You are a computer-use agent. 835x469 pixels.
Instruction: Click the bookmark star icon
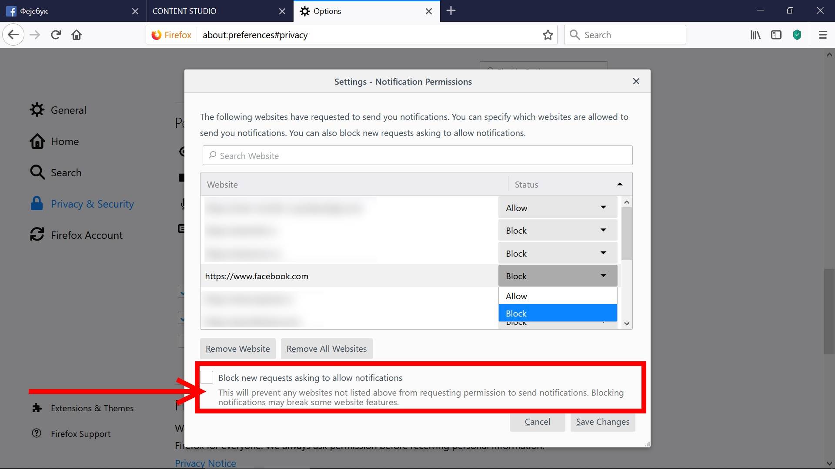point(548,35)
